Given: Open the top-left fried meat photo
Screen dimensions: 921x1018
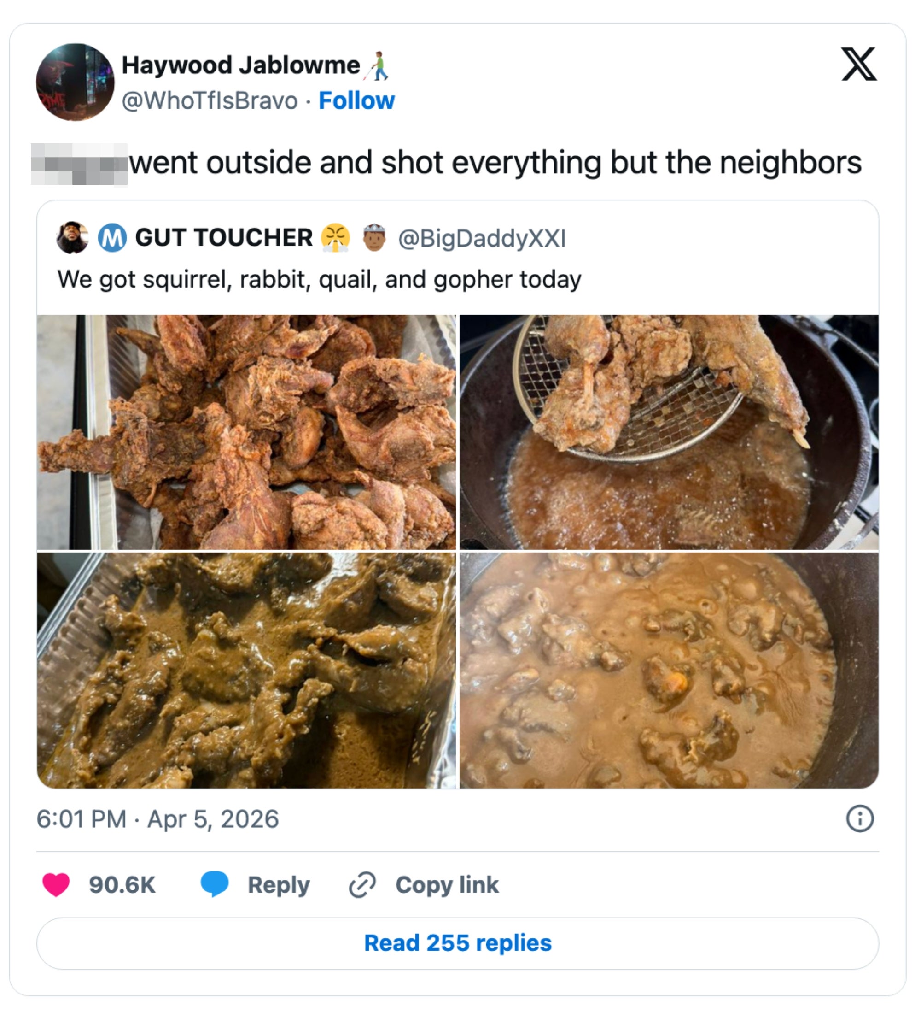Looking at the screenshot, I should tap(246, 432).
